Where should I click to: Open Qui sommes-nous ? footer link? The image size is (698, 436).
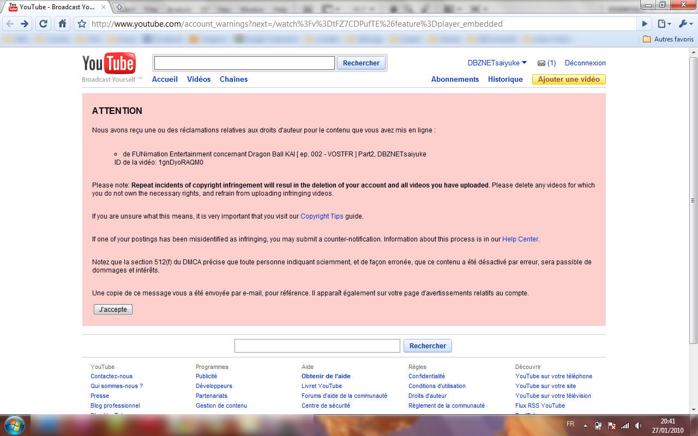tap(117, 386)
